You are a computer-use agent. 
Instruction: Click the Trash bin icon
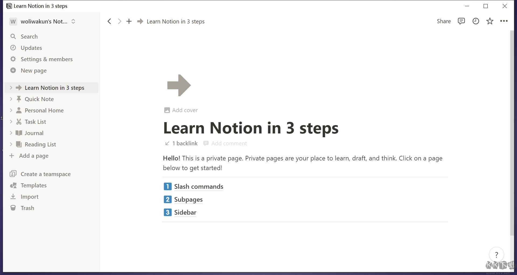point(13,208)
